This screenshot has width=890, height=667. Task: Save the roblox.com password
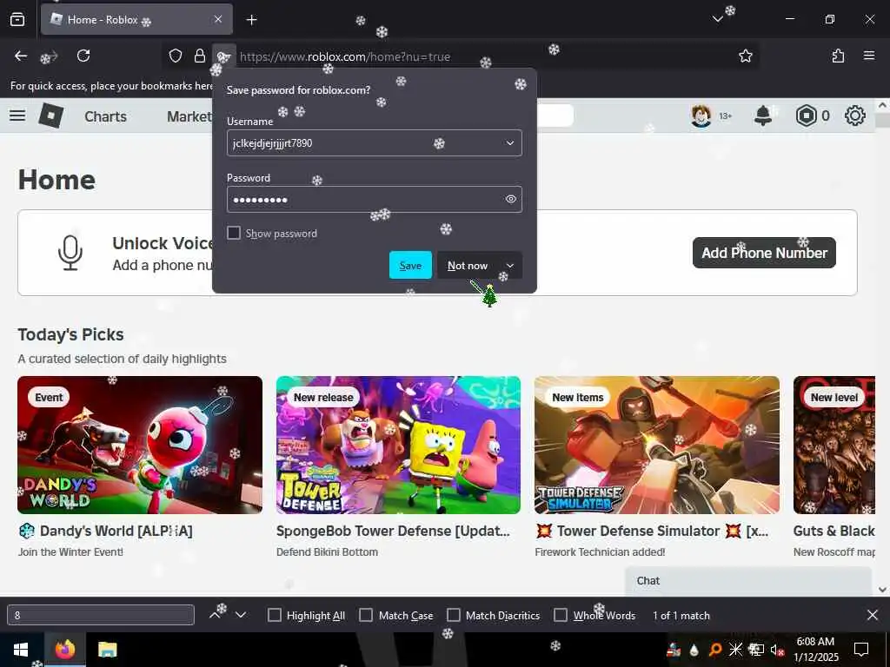[x=410, y=265]
